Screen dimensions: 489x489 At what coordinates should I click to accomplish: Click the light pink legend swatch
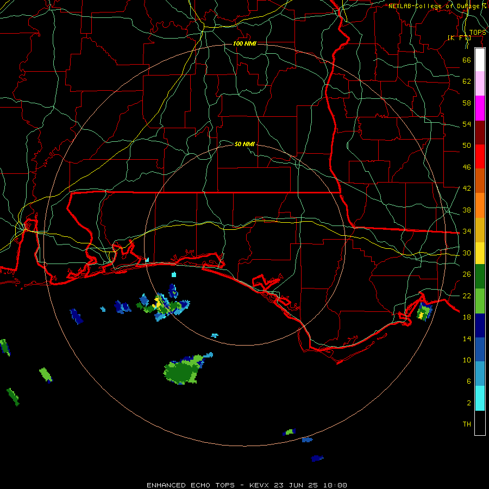(480, 84)
